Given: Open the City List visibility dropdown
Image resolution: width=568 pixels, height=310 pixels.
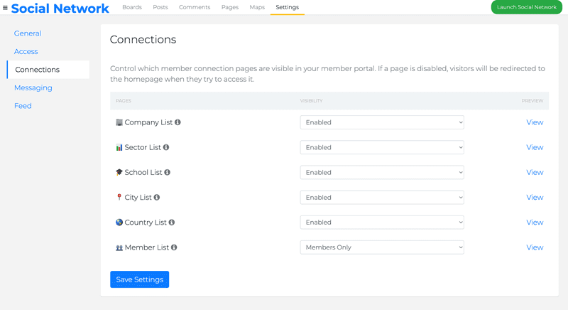Looking at the screenshot, I should coord(382,198).
